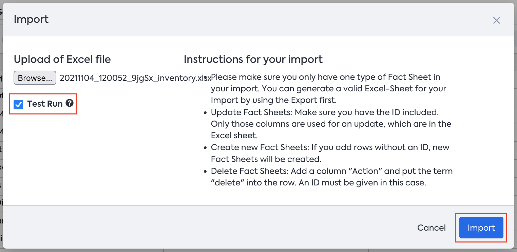Image resolution: width=517 pixels, height=252 pixels.
Task: Click the Import button
Action: tap(481, 228)
